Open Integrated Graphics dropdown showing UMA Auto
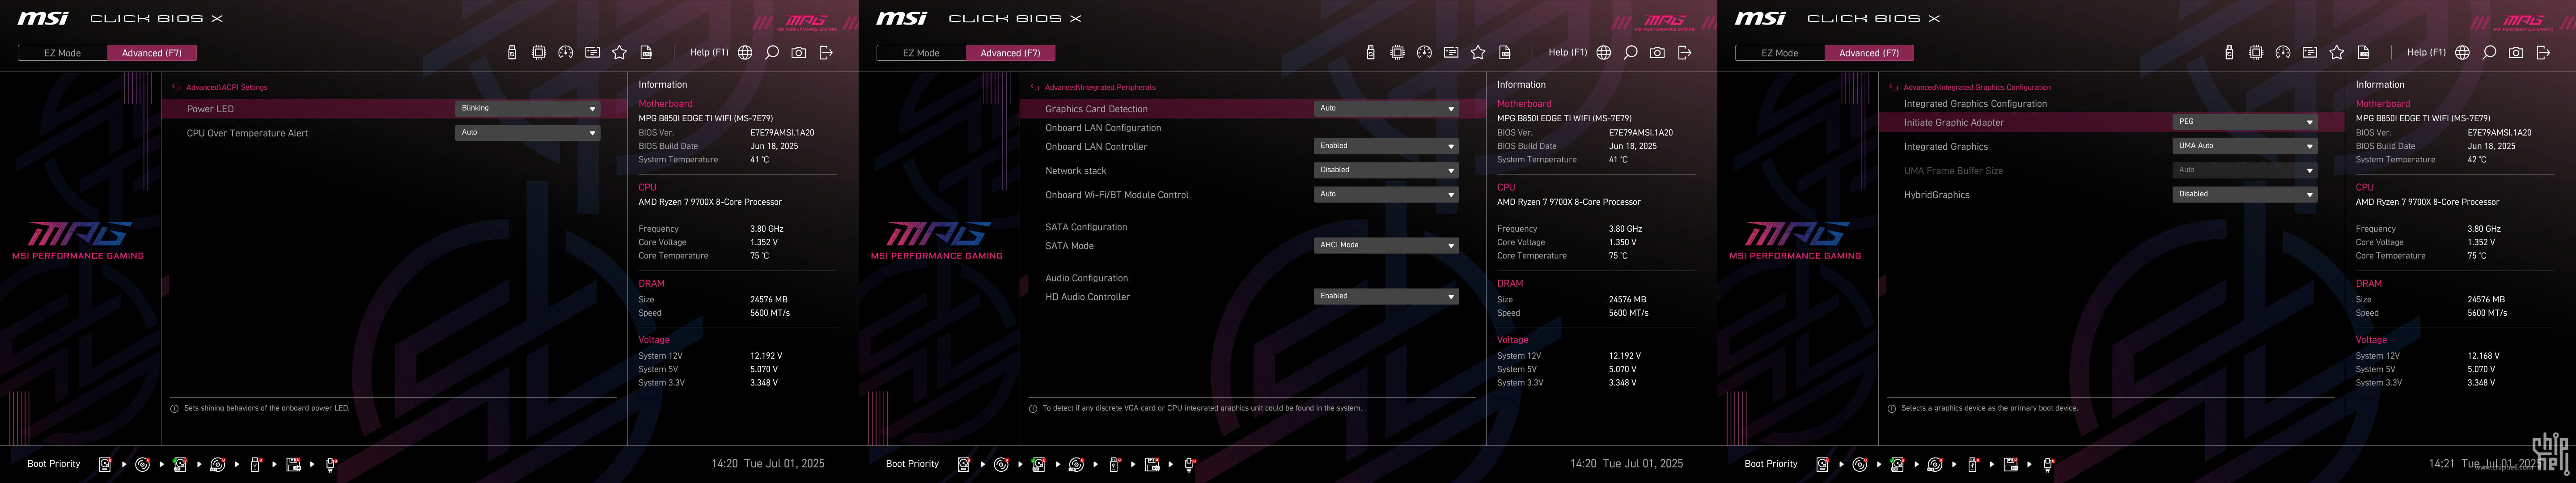This screenshot has width=2576, height=483. 2245,146
